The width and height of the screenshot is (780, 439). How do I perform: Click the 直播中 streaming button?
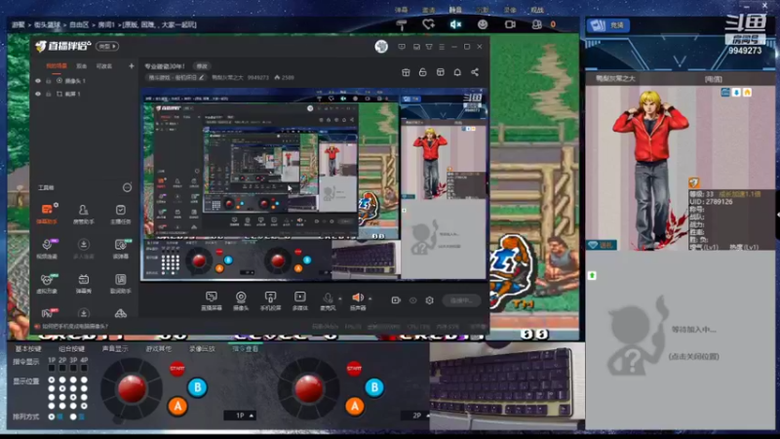[461, 300]
